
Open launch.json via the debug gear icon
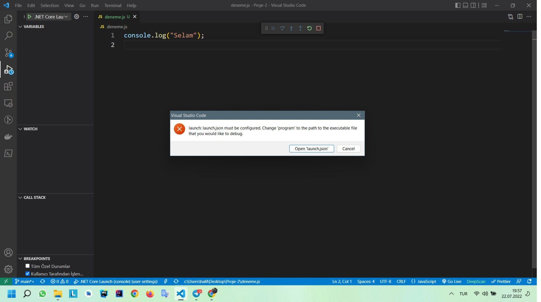76,17
